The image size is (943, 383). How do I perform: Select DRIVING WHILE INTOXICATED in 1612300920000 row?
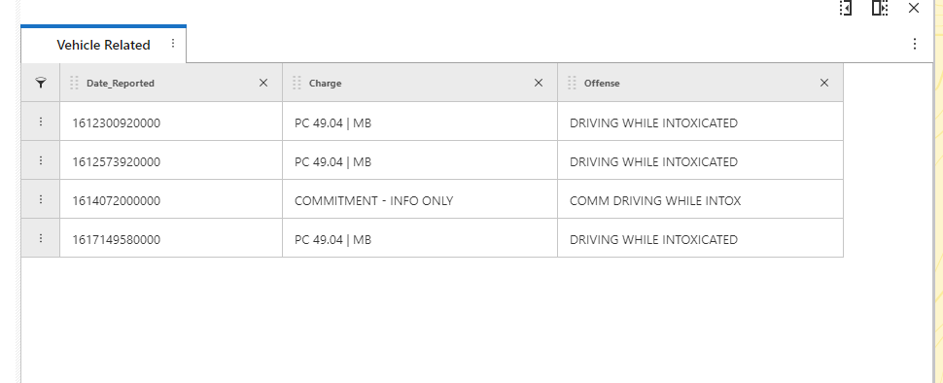point(701,122)
